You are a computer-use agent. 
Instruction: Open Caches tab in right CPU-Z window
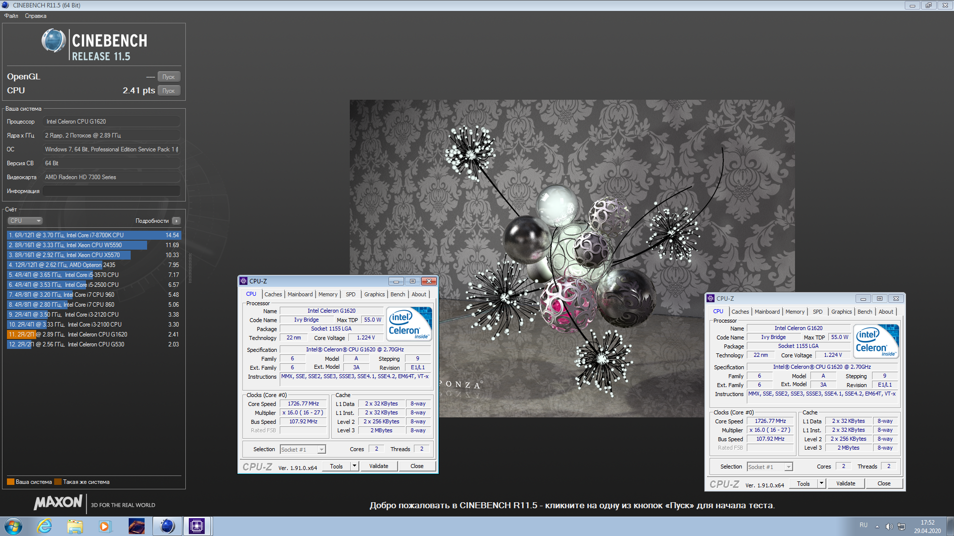point(740,312)
